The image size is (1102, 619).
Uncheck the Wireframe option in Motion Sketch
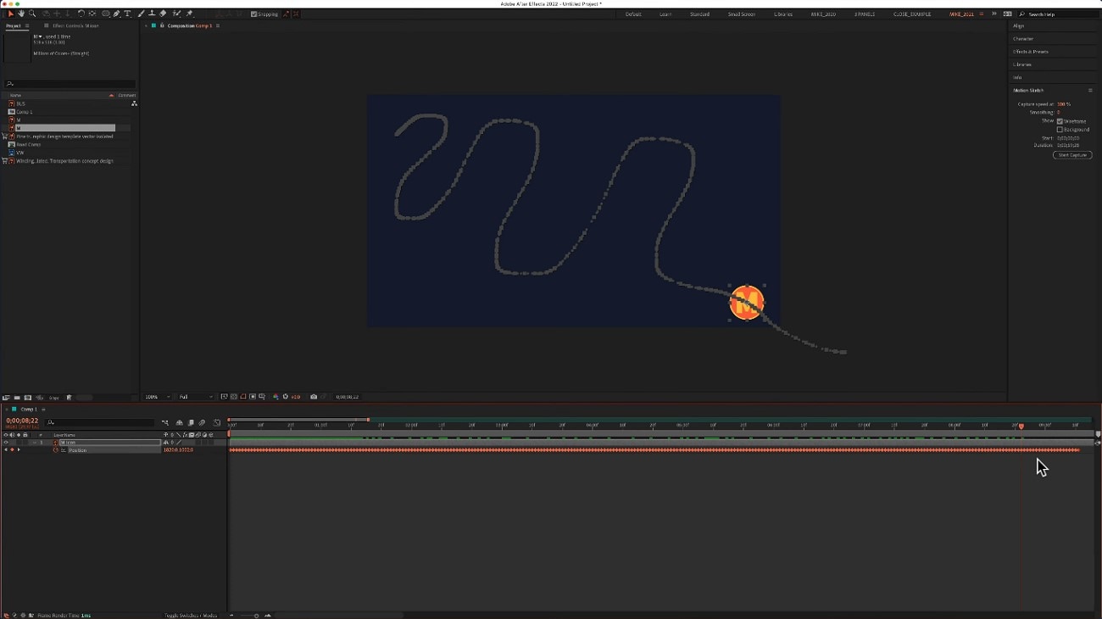pyautogui.click(x=1059, y=121)
